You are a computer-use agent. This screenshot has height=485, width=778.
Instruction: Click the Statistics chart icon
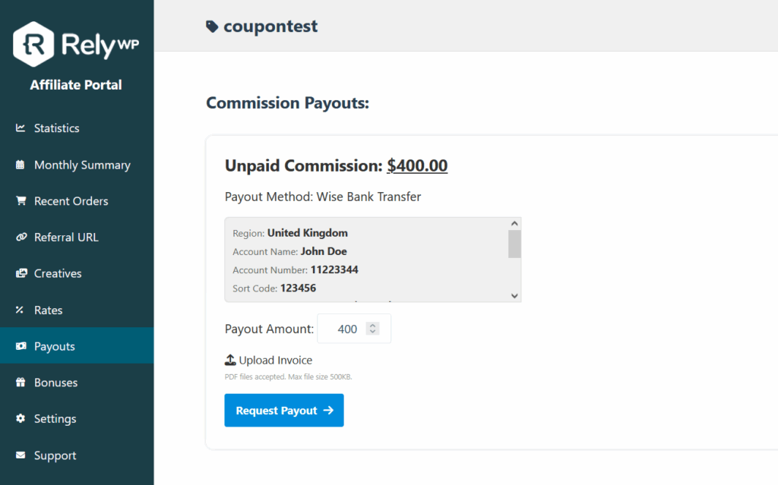click(21, 128)
